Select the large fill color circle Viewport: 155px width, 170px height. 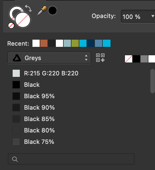click(x=23, y=20)
